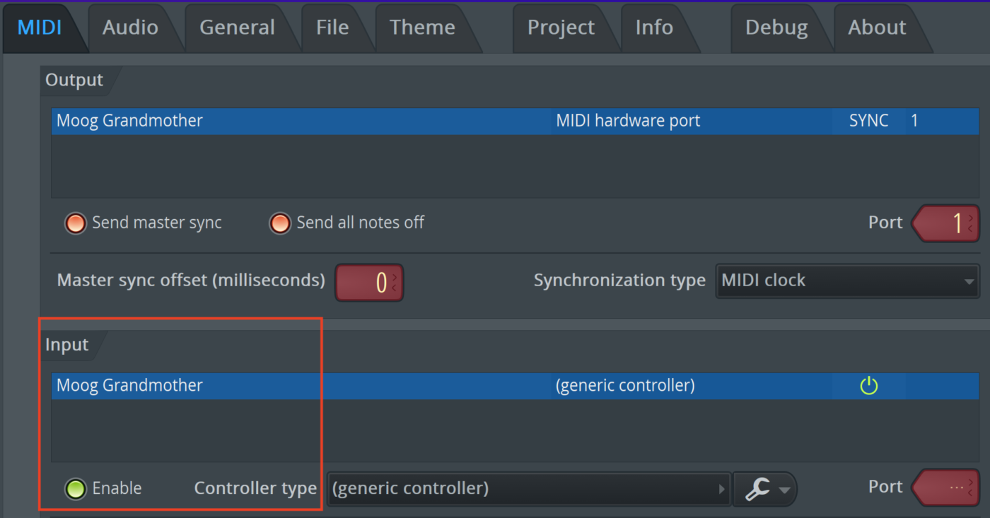Open the Synchronization type dropdown

tap(847, 281)
